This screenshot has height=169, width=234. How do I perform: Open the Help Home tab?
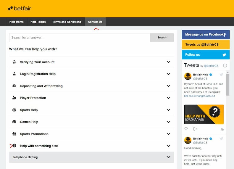click(x=16, y=22)
